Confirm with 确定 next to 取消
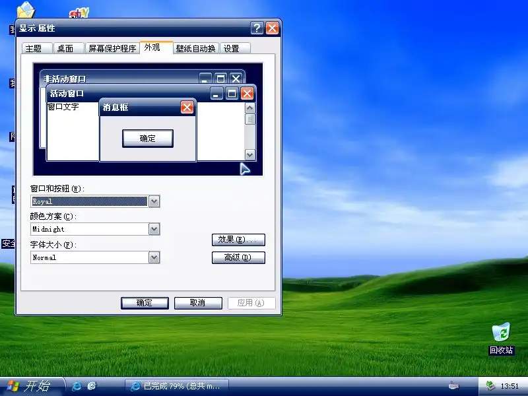 tap(145, 303)
